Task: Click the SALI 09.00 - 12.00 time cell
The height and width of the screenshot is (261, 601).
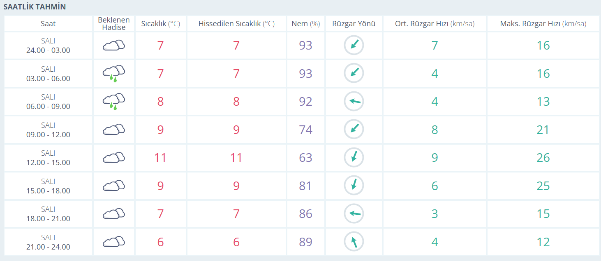Action: [x=48, y=130]
